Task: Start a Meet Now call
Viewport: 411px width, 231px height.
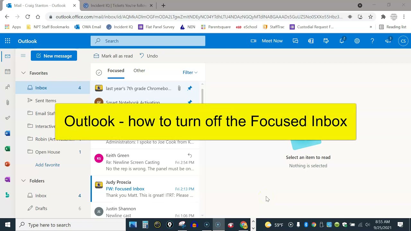Action: pyautogui.click(x=267, y=41)
